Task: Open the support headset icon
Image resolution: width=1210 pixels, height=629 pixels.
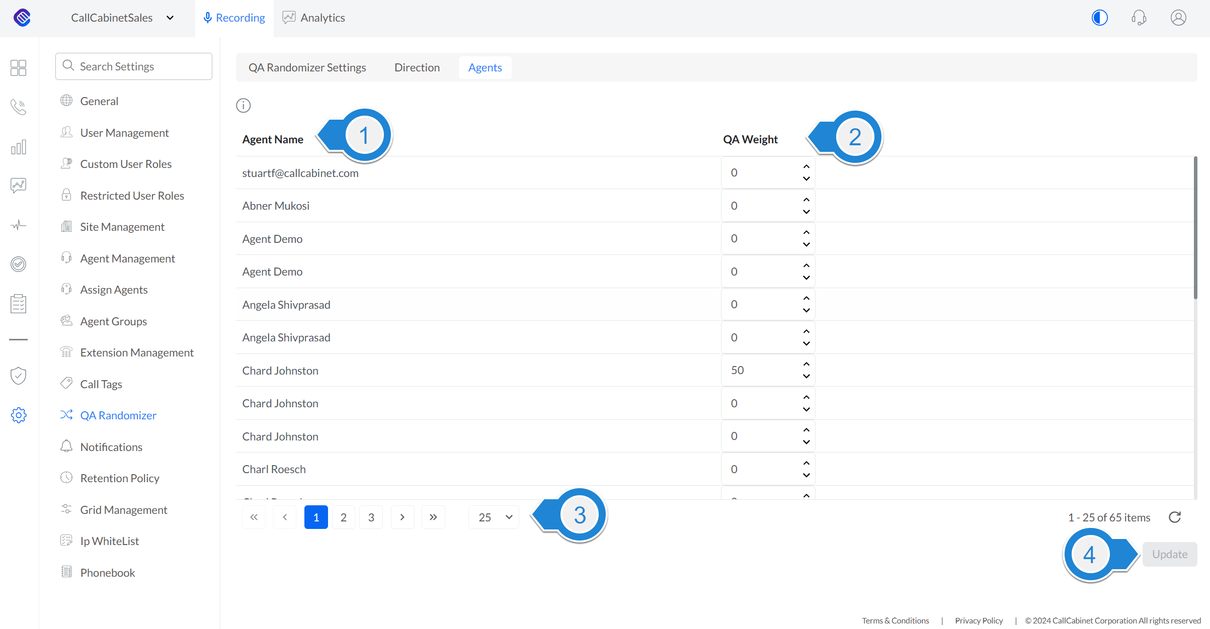Action: (x=1139, y=18)
